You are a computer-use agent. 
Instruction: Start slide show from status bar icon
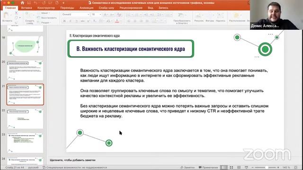[x=246, y=167]
